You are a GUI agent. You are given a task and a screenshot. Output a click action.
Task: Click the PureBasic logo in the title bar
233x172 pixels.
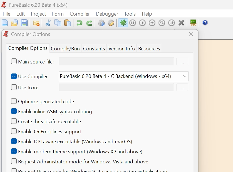(4, 5)
